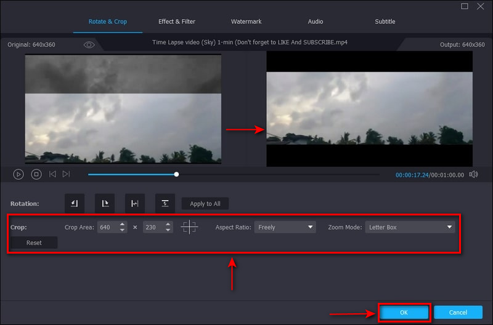This screenshot has width=493, height=325.
Task: Increase the crop width value
Action: (123, 224)
